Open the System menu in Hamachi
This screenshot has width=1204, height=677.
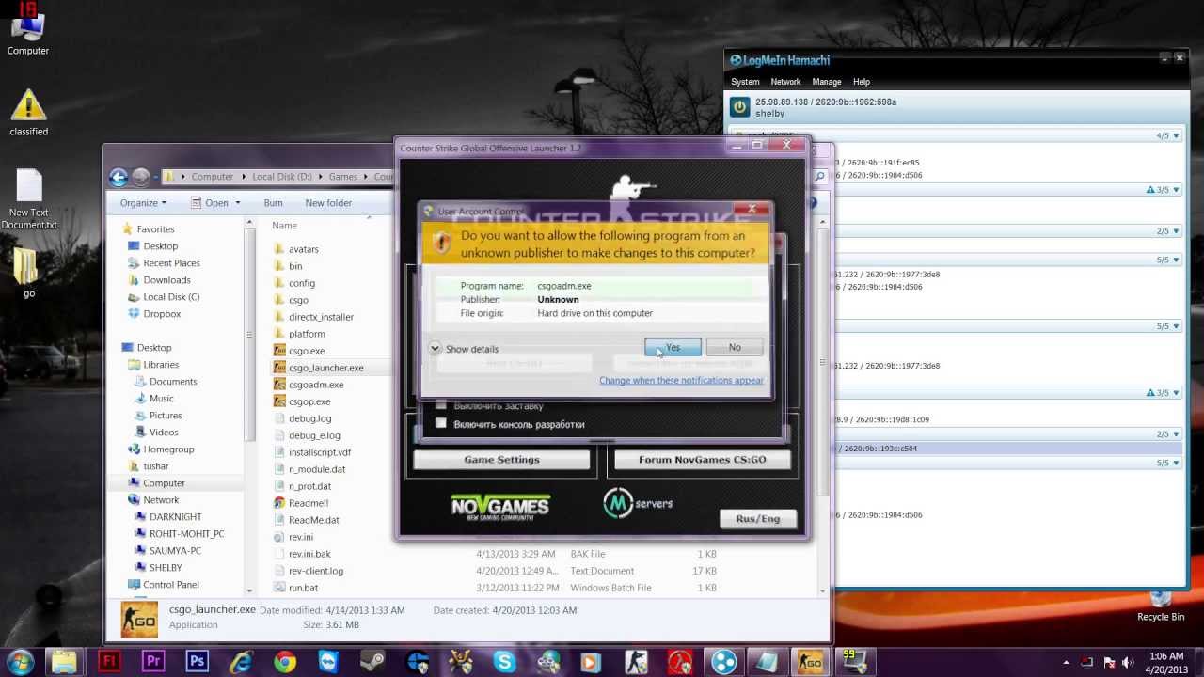pyautogui.click(x=745, y=82)
